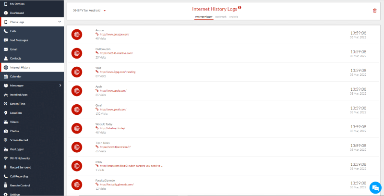The image size is (384, 196).
Task: Select Messenger menu item
Action: tap(32, 86)
